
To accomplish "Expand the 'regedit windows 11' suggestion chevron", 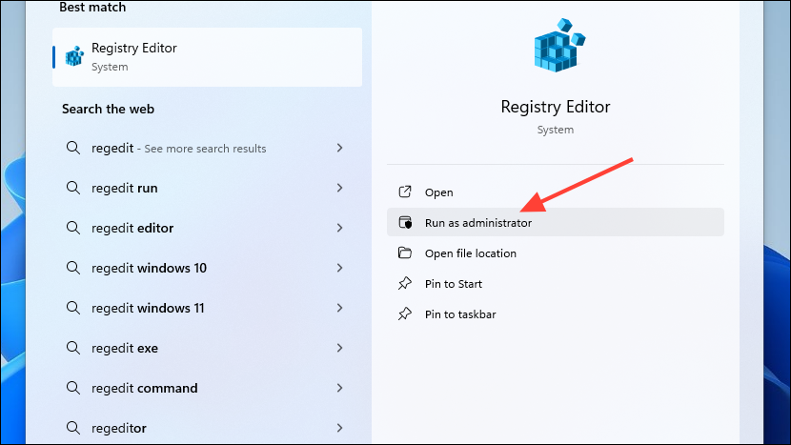I will pos(339,308).
